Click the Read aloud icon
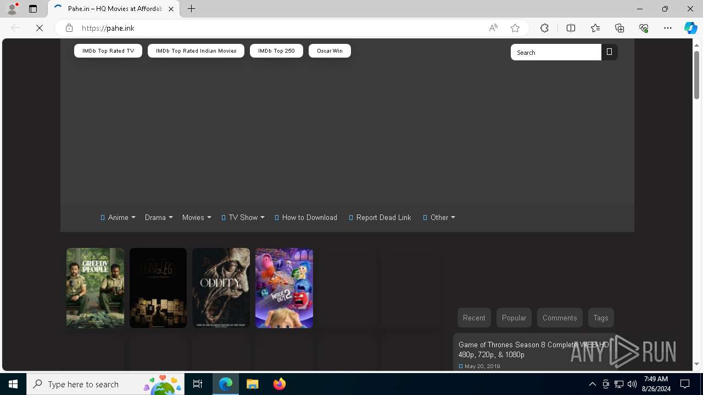703x395 pixels. (x=493, y=28)
